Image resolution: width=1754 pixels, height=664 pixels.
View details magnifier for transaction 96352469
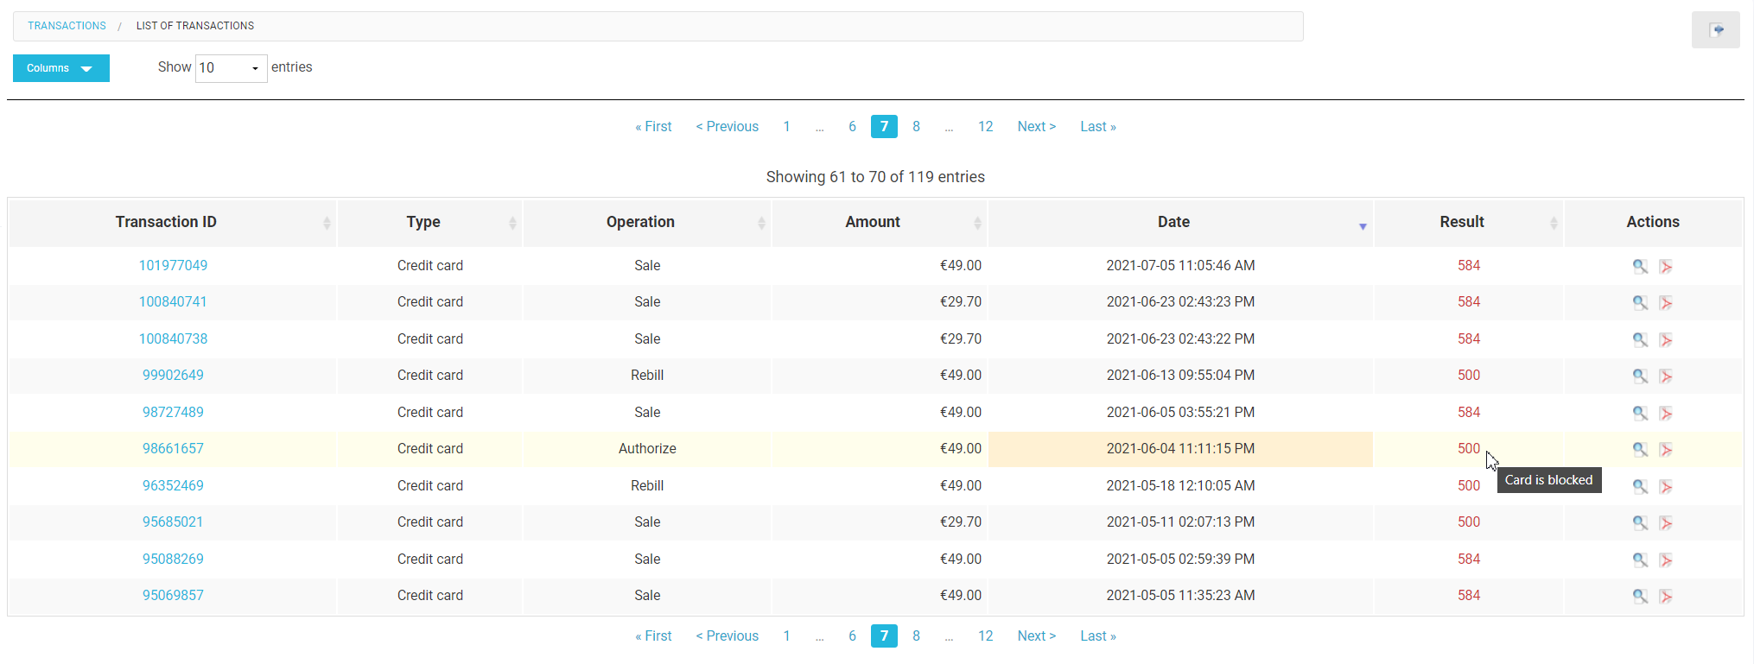click(x=1639, y=487)
